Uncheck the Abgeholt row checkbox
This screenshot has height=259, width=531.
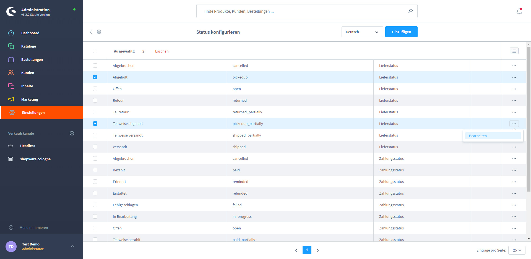coord(95,77)
